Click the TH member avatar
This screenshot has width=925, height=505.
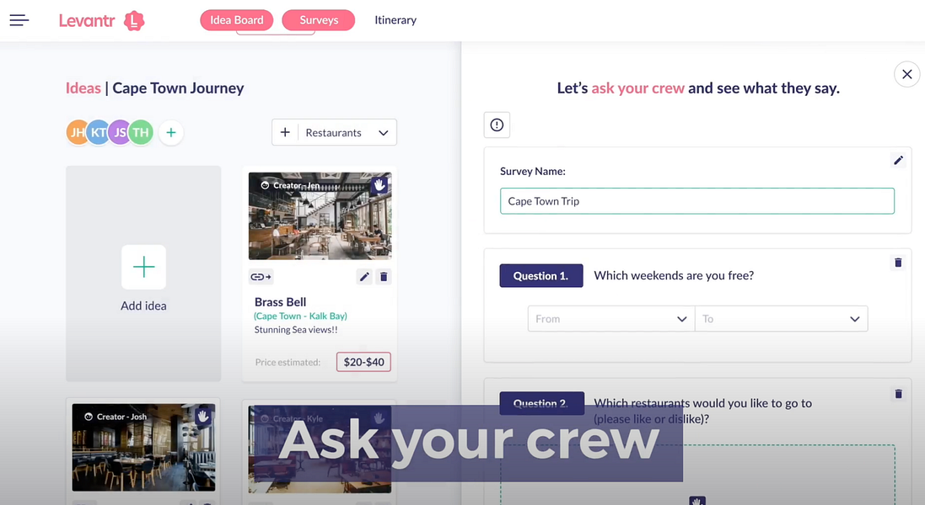tap(141, 132)
